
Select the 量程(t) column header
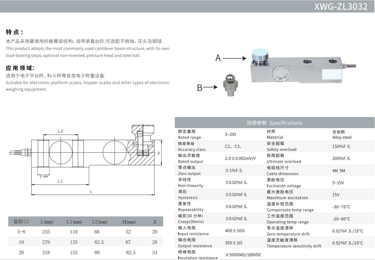(21, 222)
